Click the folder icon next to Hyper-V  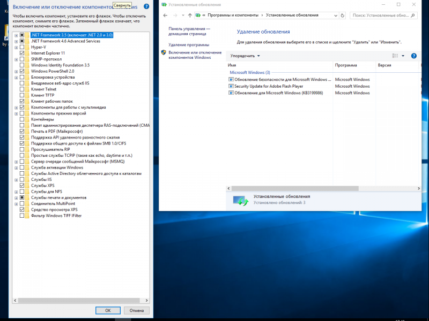27,47
